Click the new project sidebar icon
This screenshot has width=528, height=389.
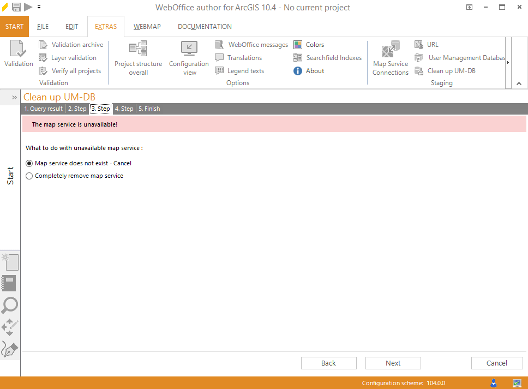click(10, 262)
